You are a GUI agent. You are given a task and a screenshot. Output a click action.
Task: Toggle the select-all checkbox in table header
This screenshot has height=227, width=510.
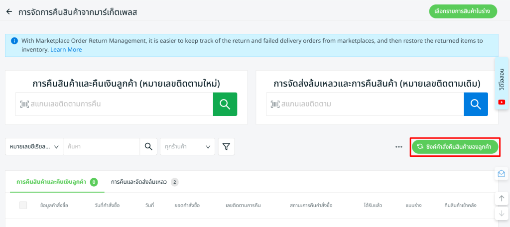point(23,205)
